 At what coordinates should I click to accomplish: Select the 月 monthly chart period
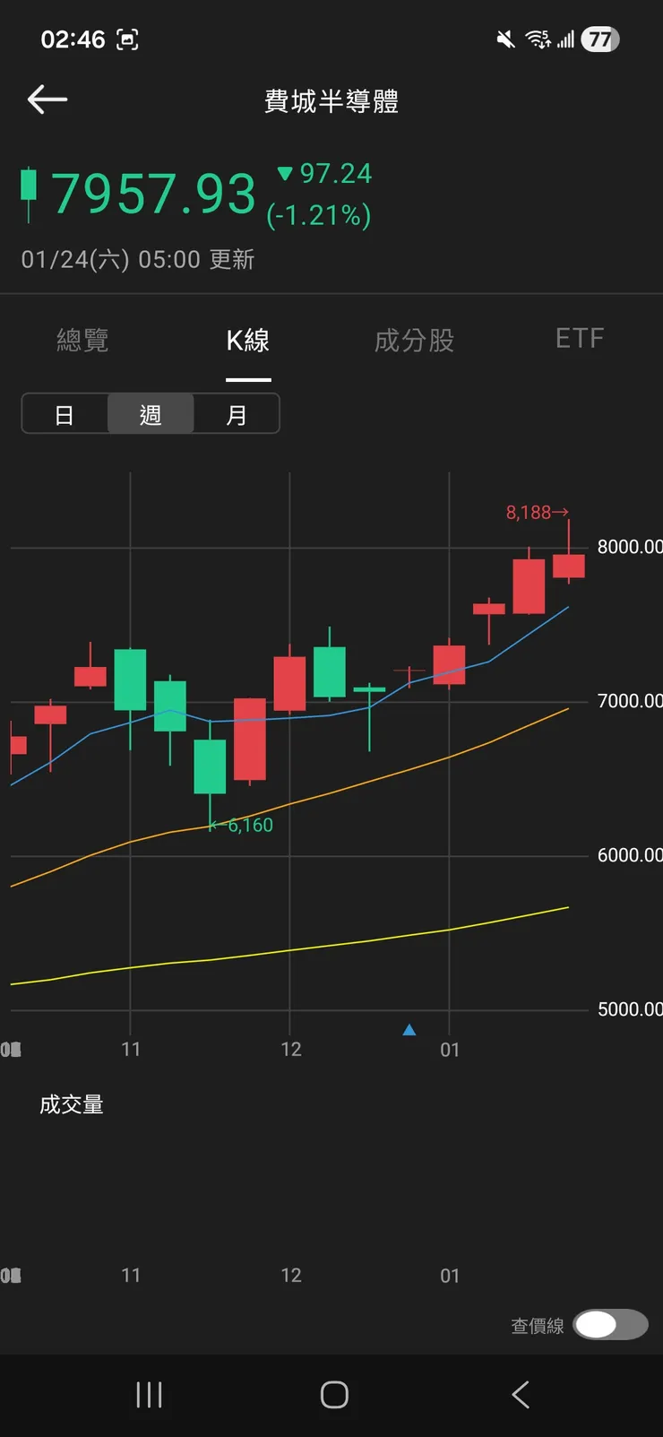[237, 414]
